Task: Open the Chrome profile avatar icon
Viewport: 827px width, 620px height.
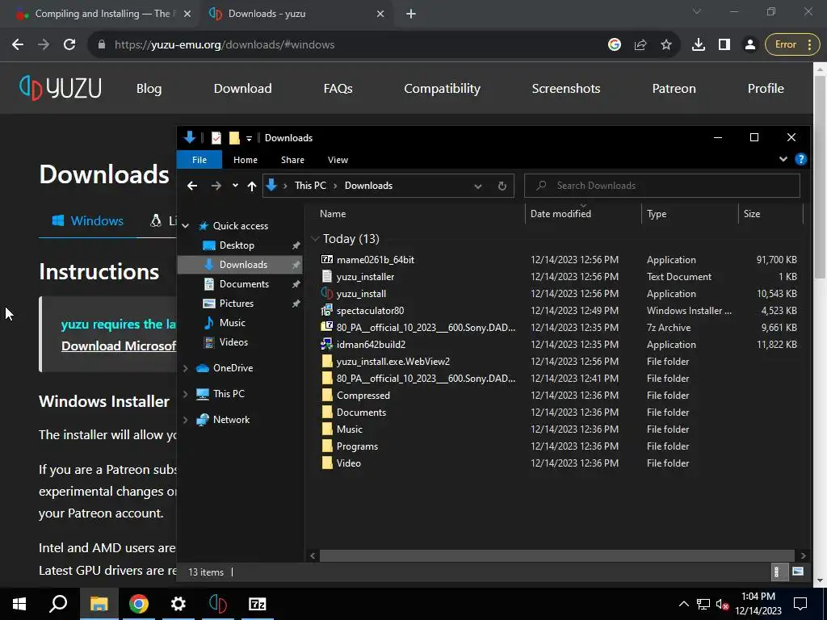Action: 749,45
